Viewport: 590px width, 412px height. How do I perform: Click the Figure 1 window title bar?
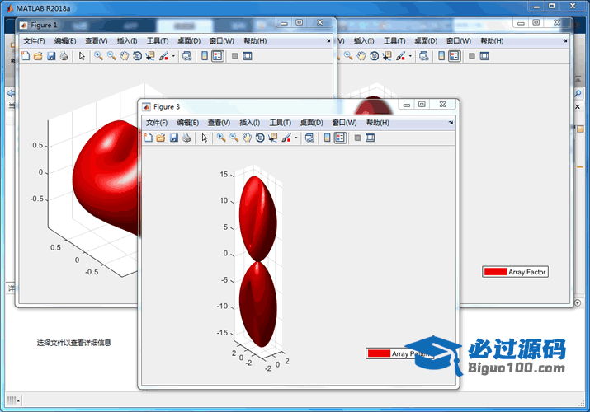[x=149, y=25]
